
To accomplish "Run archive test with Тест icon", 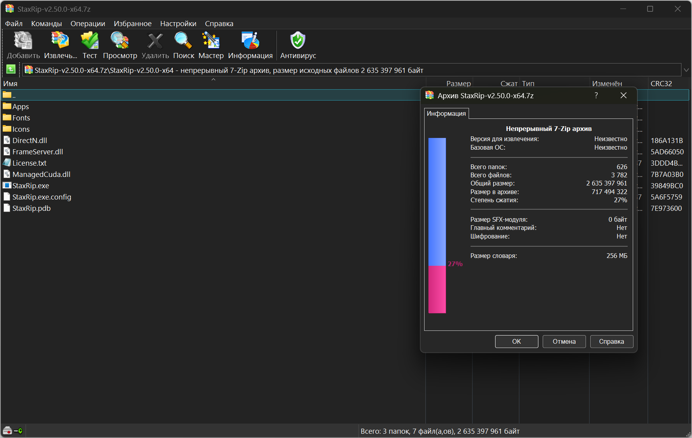I will coord(90,41).
